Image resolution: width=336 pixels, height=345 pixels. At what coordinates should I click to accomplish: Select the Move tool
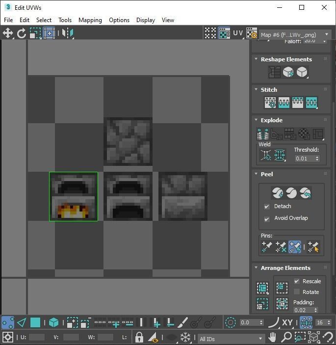pos(8,33)
